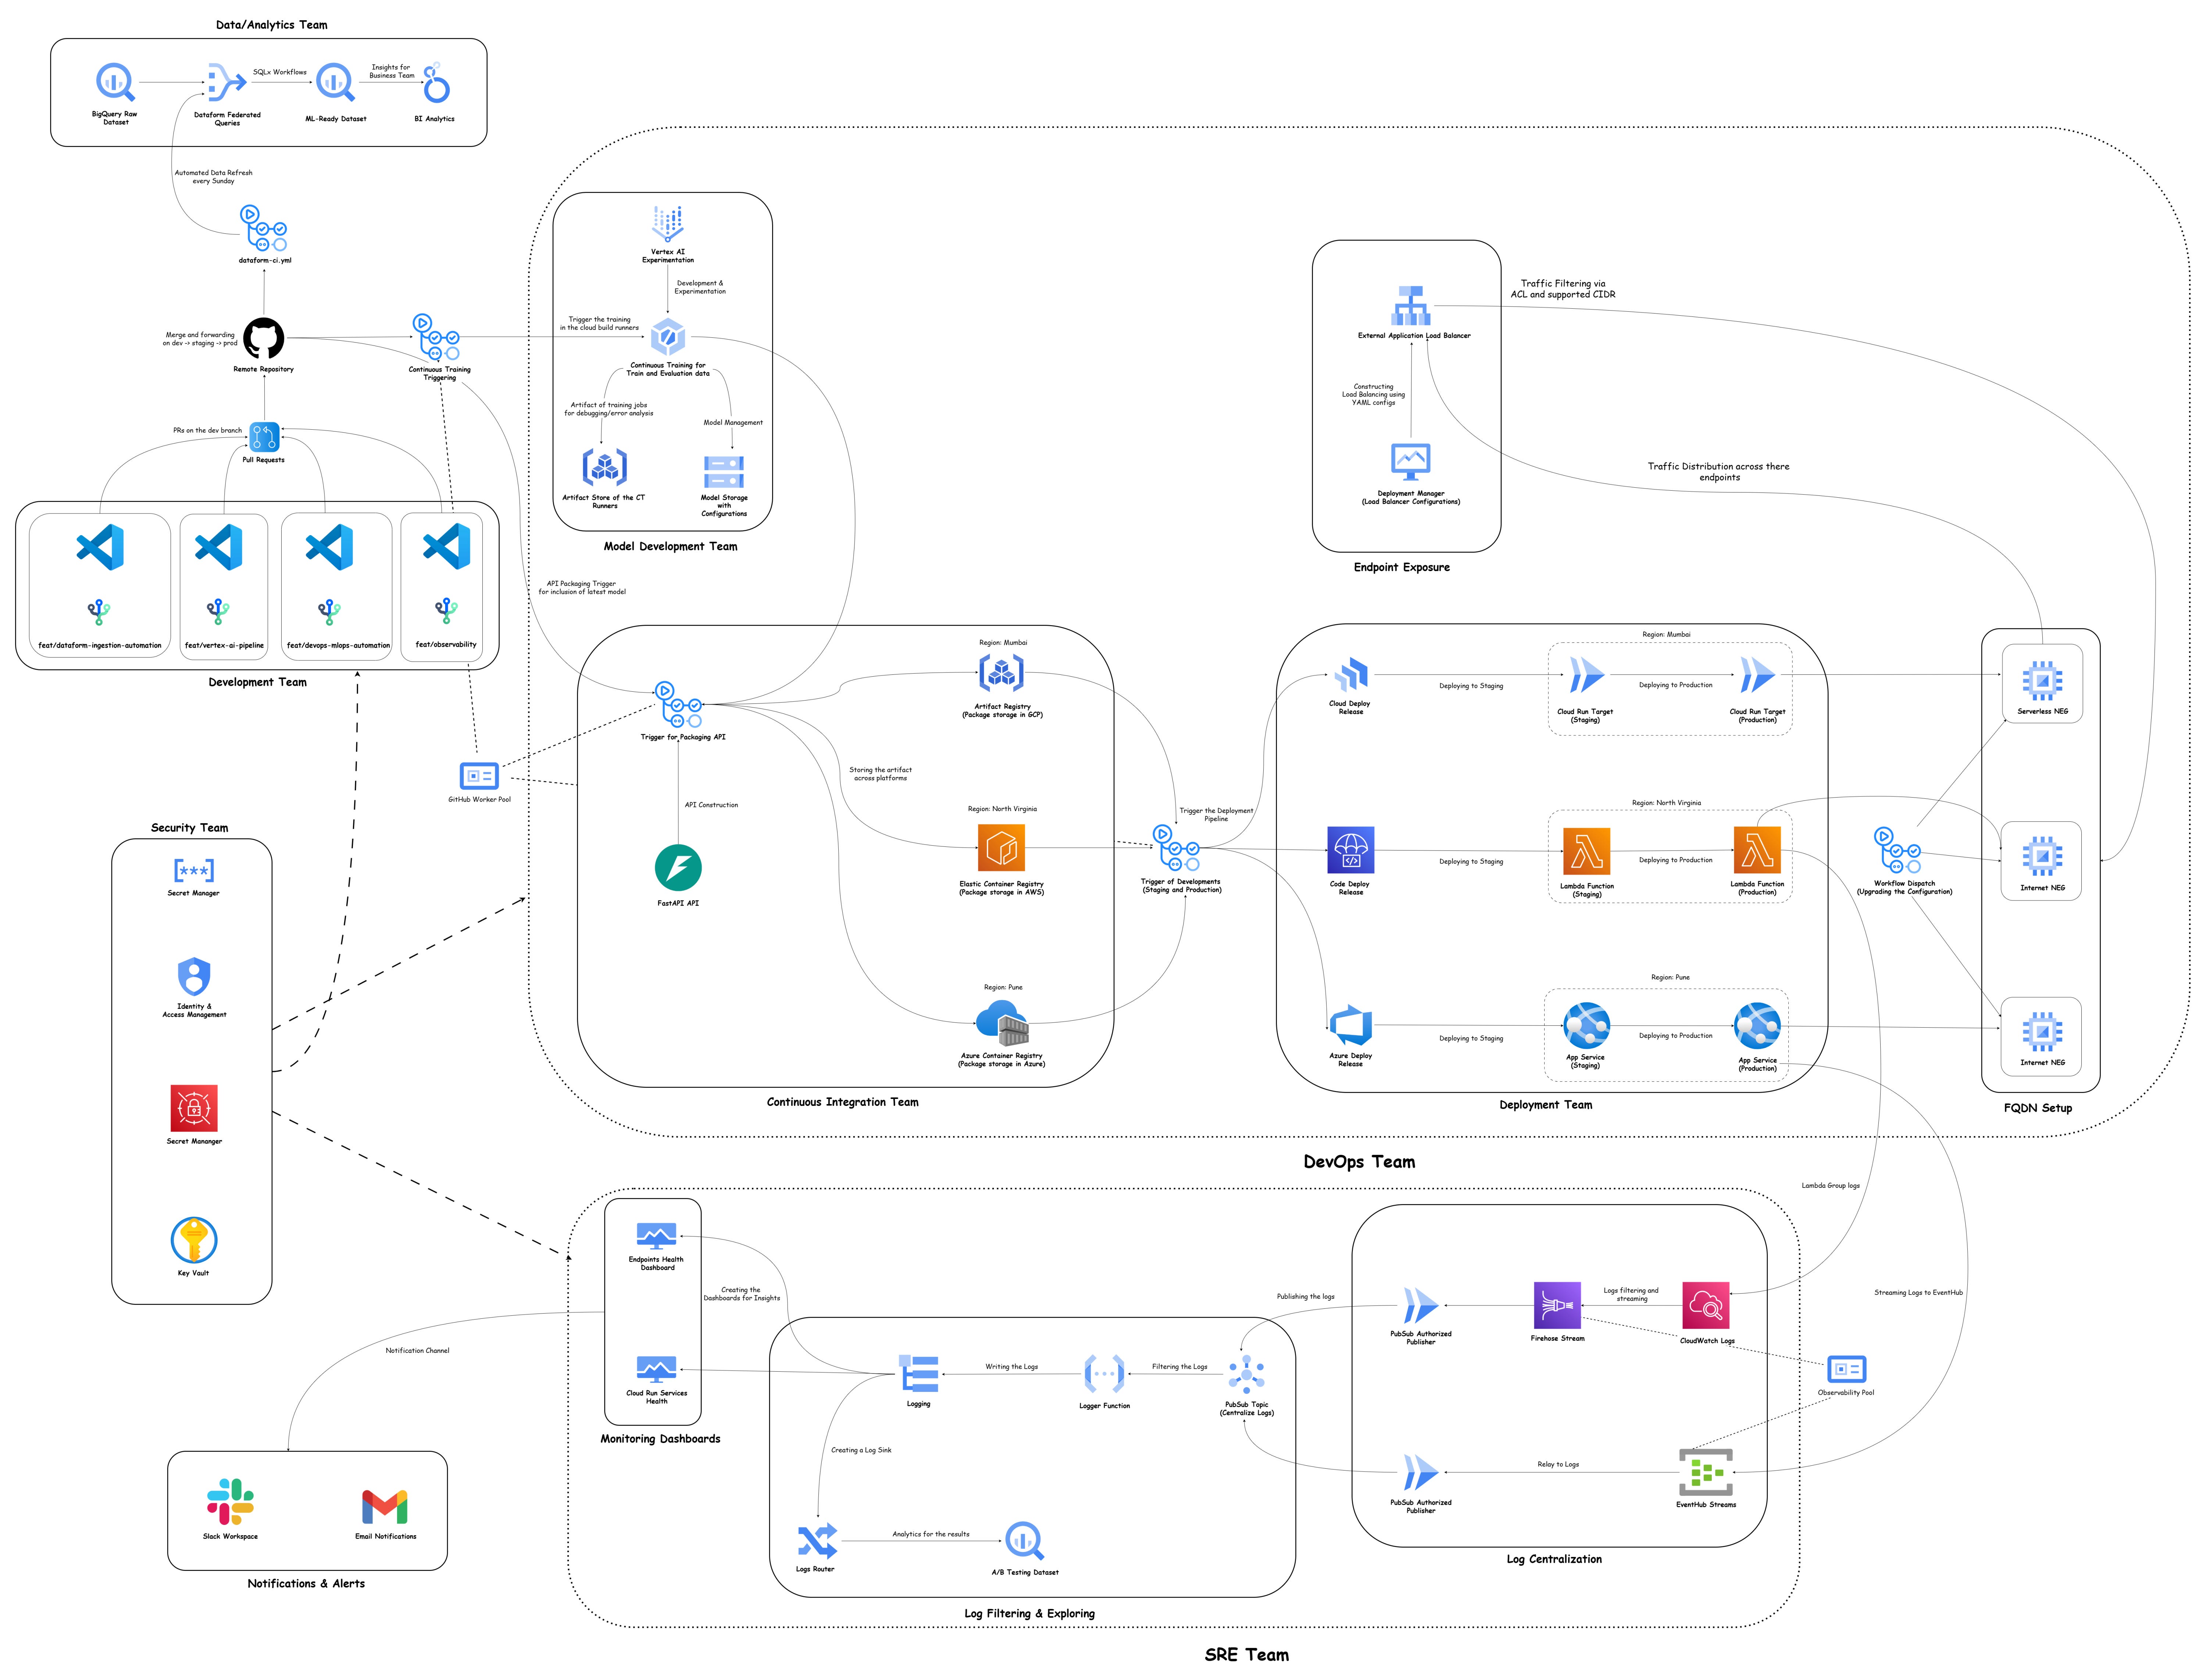Click the BigQuery Raw Dataset icon
This screenshot has height=1680, width=2206.
[x=115, y=82]
